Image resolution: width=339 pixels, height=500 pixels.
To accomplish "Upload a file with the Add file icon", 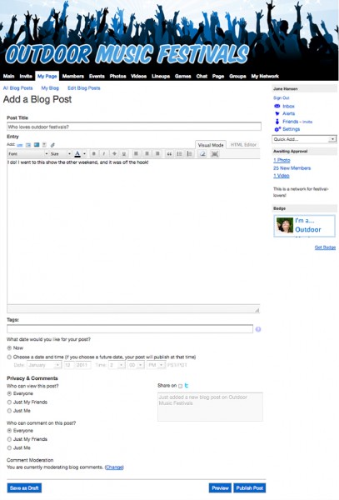I will [45, 145].
